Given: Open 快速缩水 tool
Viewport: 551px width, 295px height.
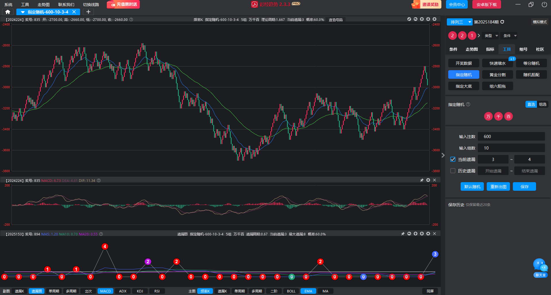Looking at the screenshot, I should (498, 63).
